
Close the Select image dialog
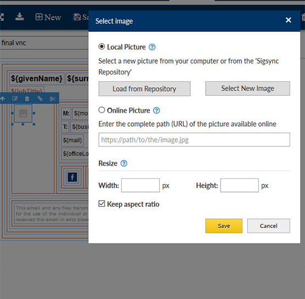pos(289,20)
